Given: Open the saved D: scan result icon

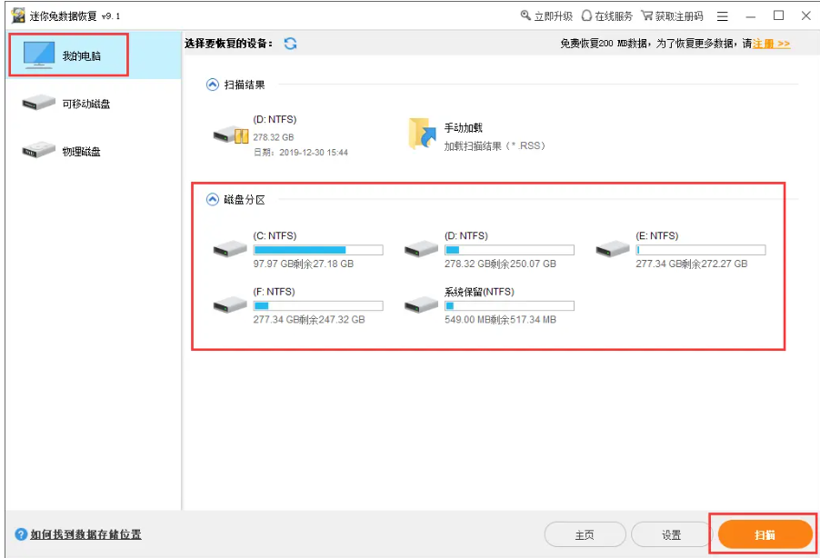Looking at the screenshot, I should point(231,135).
